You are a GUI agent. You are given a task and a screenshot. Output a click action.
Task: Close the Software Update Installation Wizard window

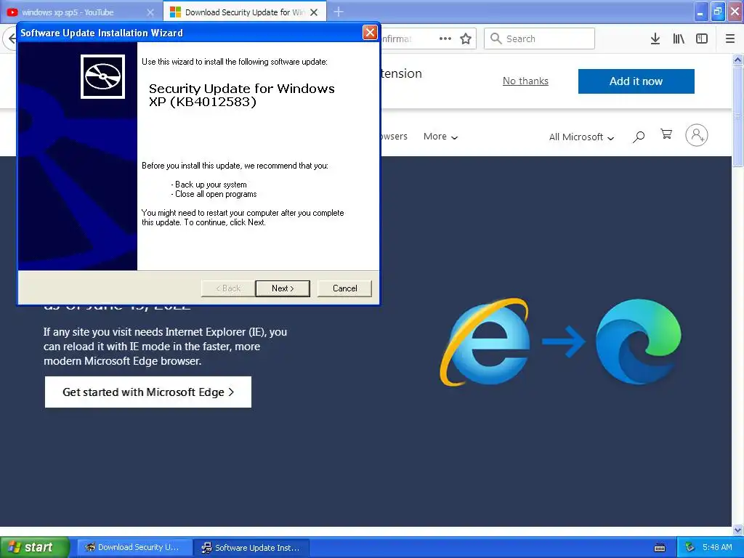370,33
